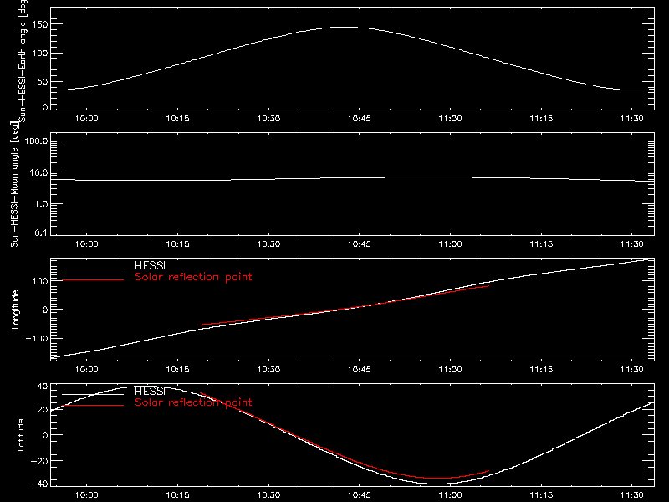Click "11:30" under the Longitude plot
The height and width of the screenshot is (502, 669).
632,370
